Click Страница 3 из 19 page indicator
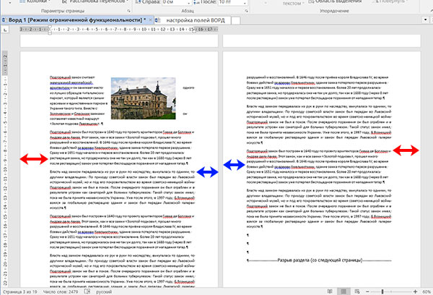Image resolution: width=433 pixels, height=295 pixels. pos(20,291)
